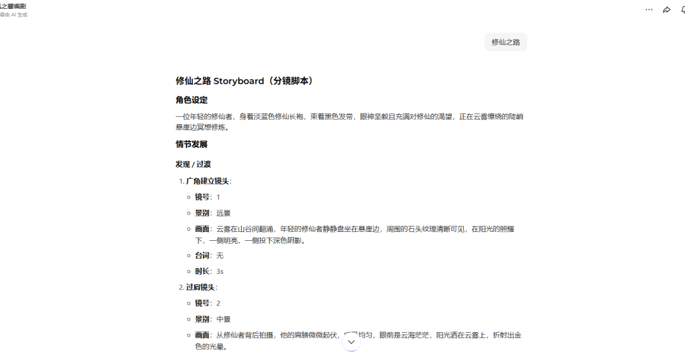Viewport: 685px width, 353px height.
Task: Click the 画面 description starting 从修仙者背后拍摄
Action: (x=358, y=341)
